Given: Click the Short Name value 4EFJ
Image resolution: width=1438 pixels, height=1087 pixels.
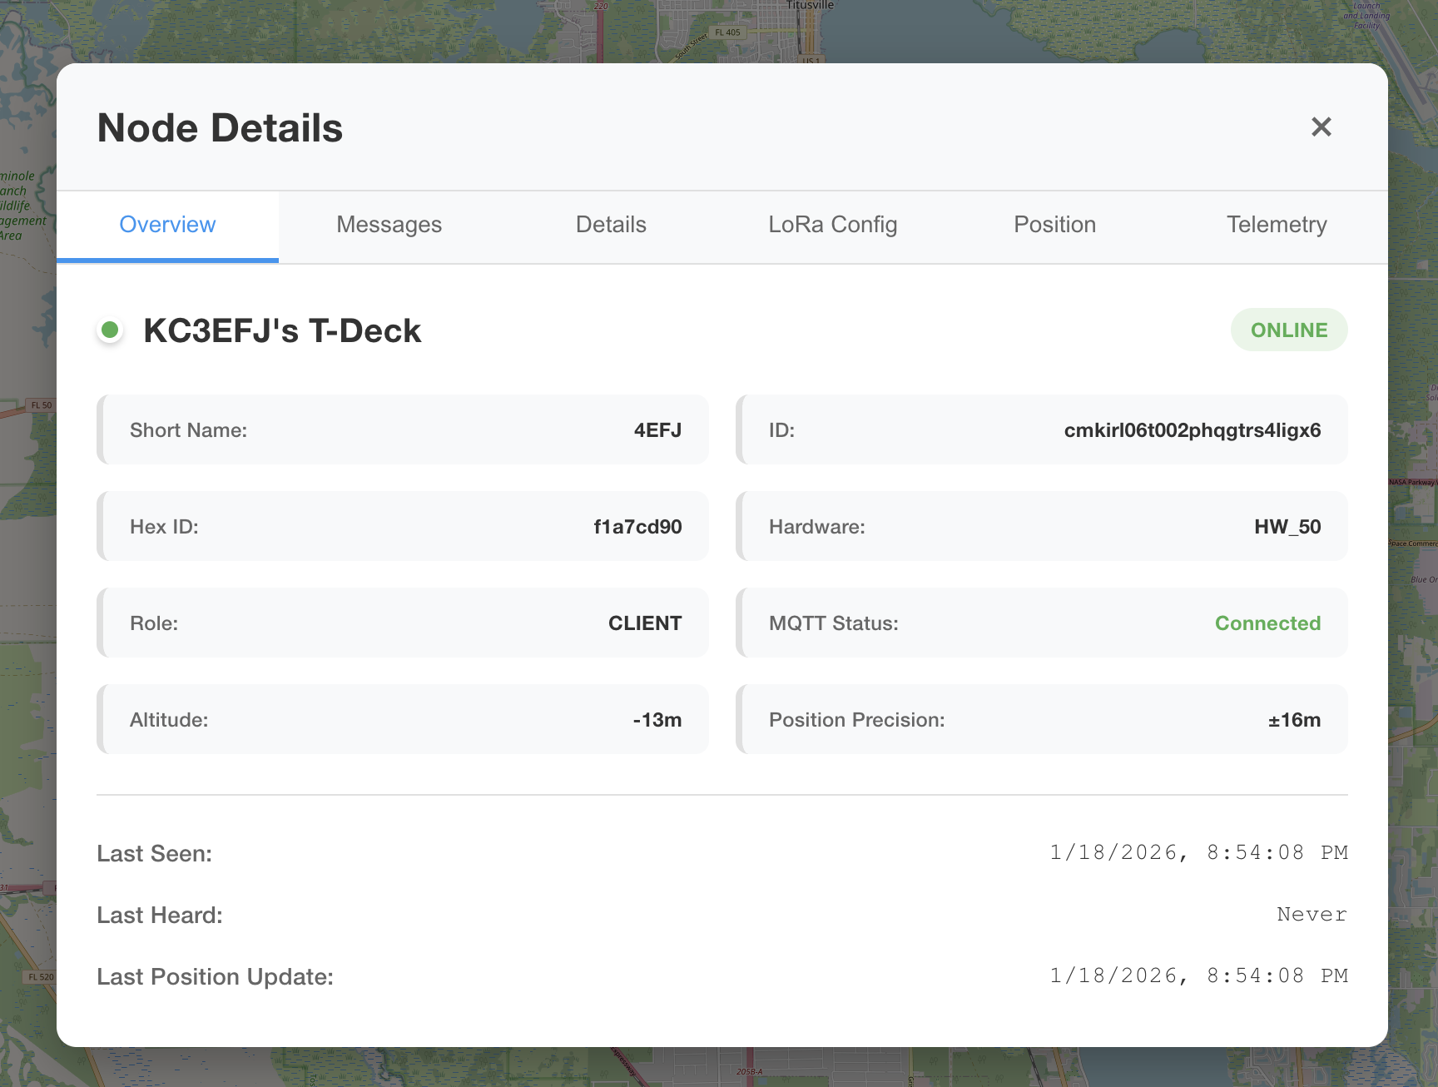Looking at the screenshot, I should [x=657, y=430].
